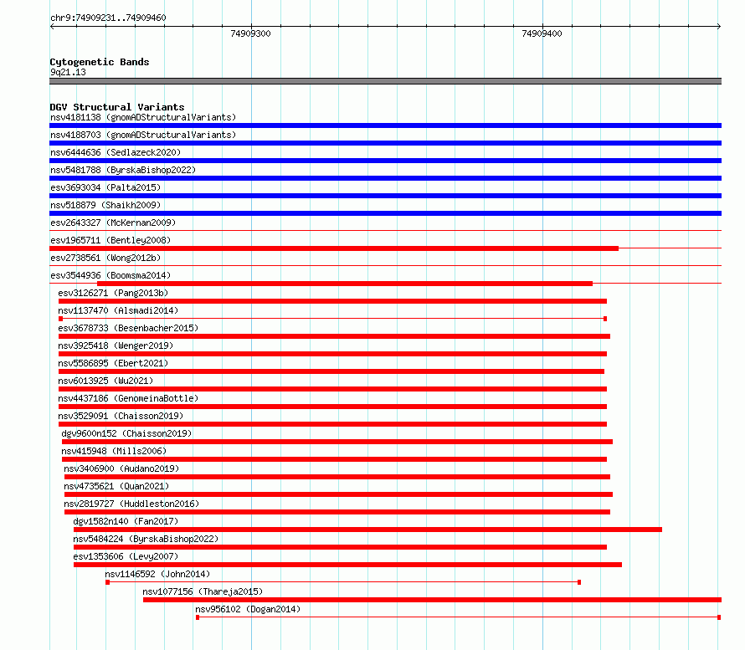
Task: Click nsv5481788 (ByrskaBishop2022) label
Action: coord(123,170)
